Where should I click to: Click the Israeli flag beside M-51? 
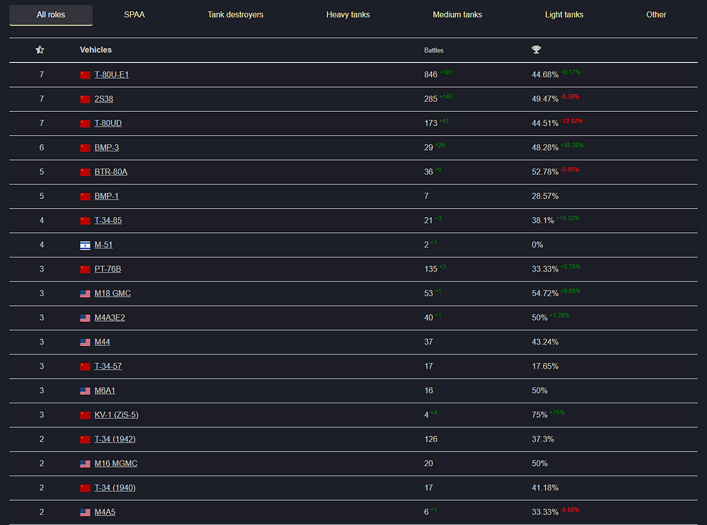[86, 245]
